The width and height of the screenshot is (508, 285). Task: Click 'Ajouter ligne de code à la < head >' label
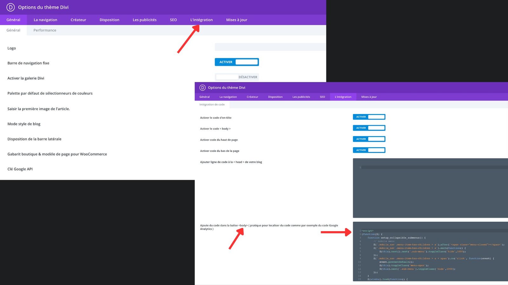[x=231, y=162]
